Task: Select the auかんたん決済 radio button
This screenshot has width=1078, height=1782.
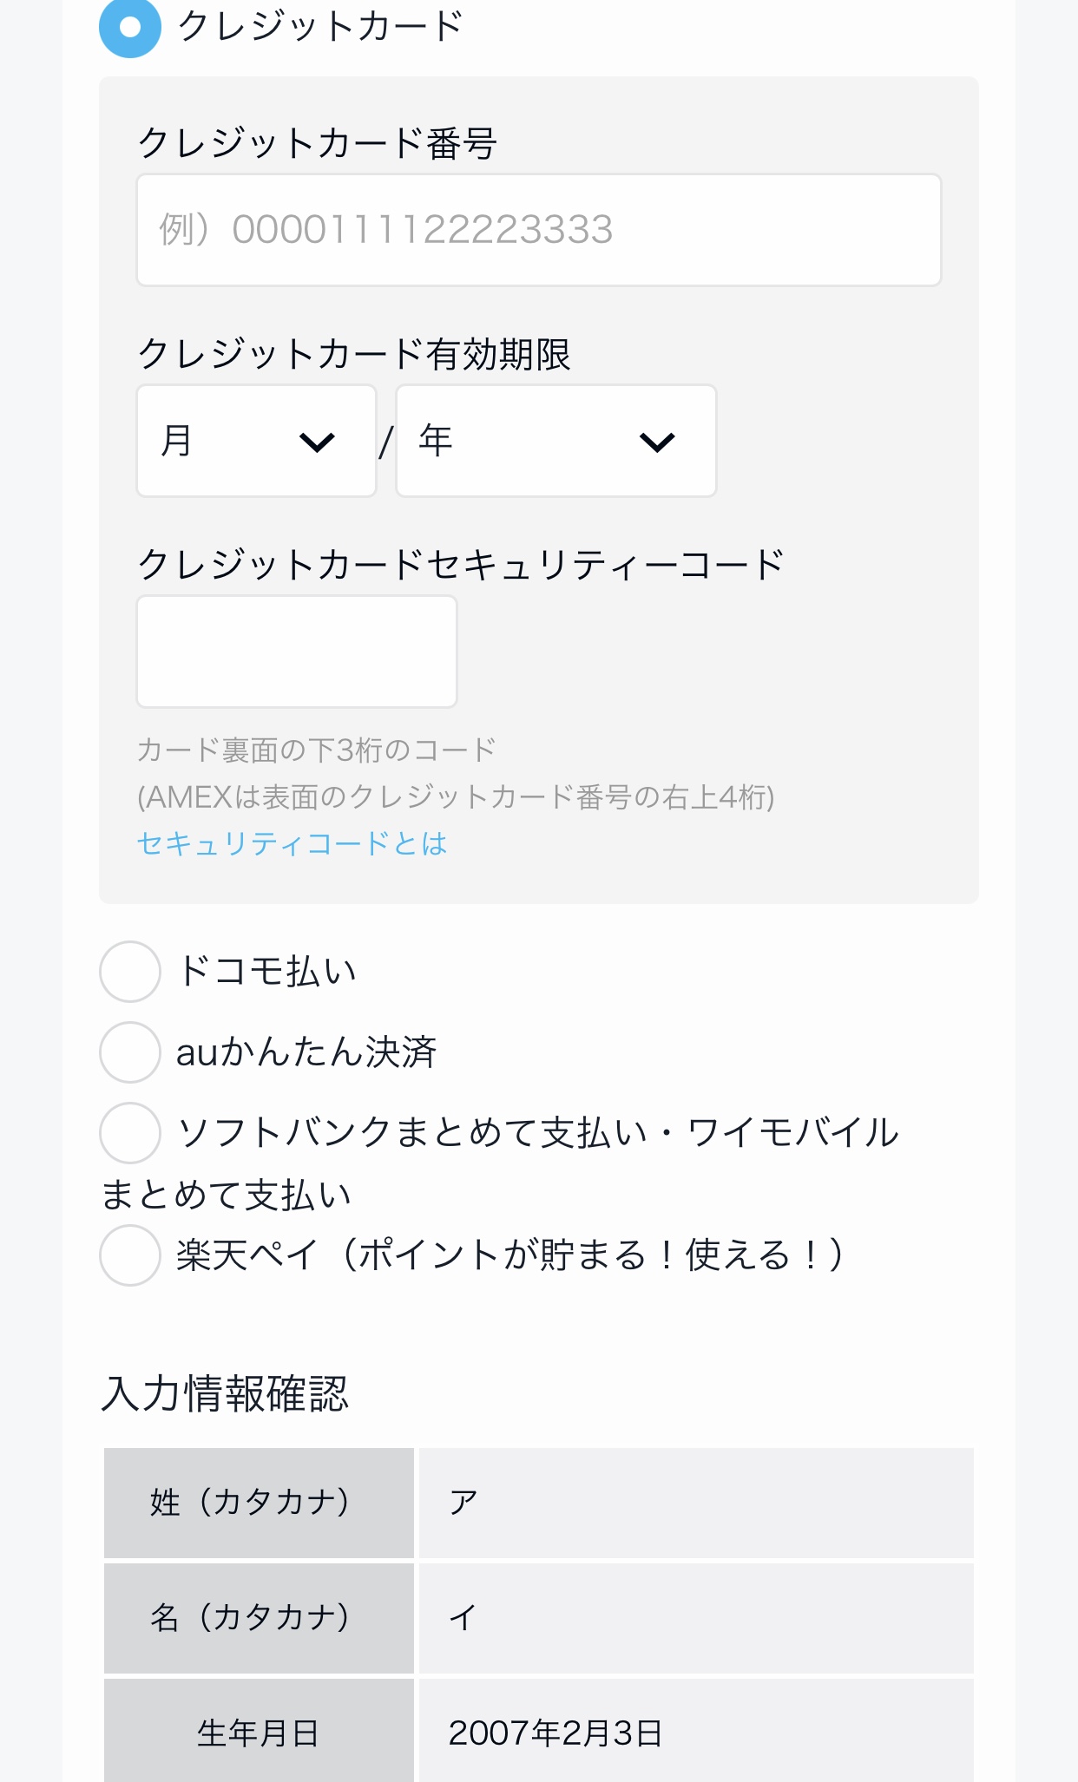Action: (130, 1052)
